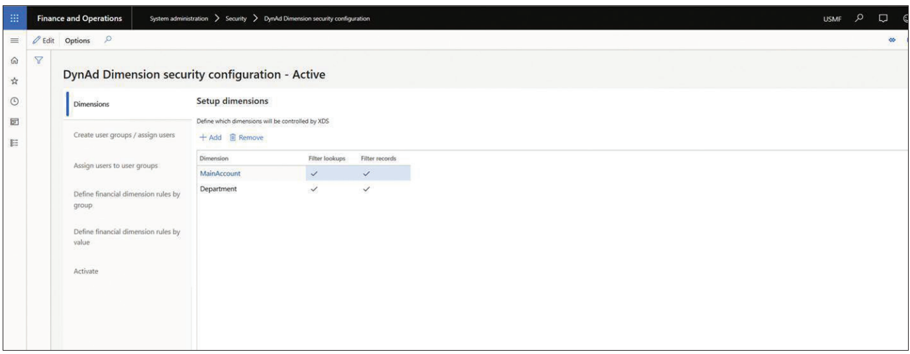Open Modules list icon in sidebar
Viewport: 910px width, 354px height.
(x=14, y=142)
